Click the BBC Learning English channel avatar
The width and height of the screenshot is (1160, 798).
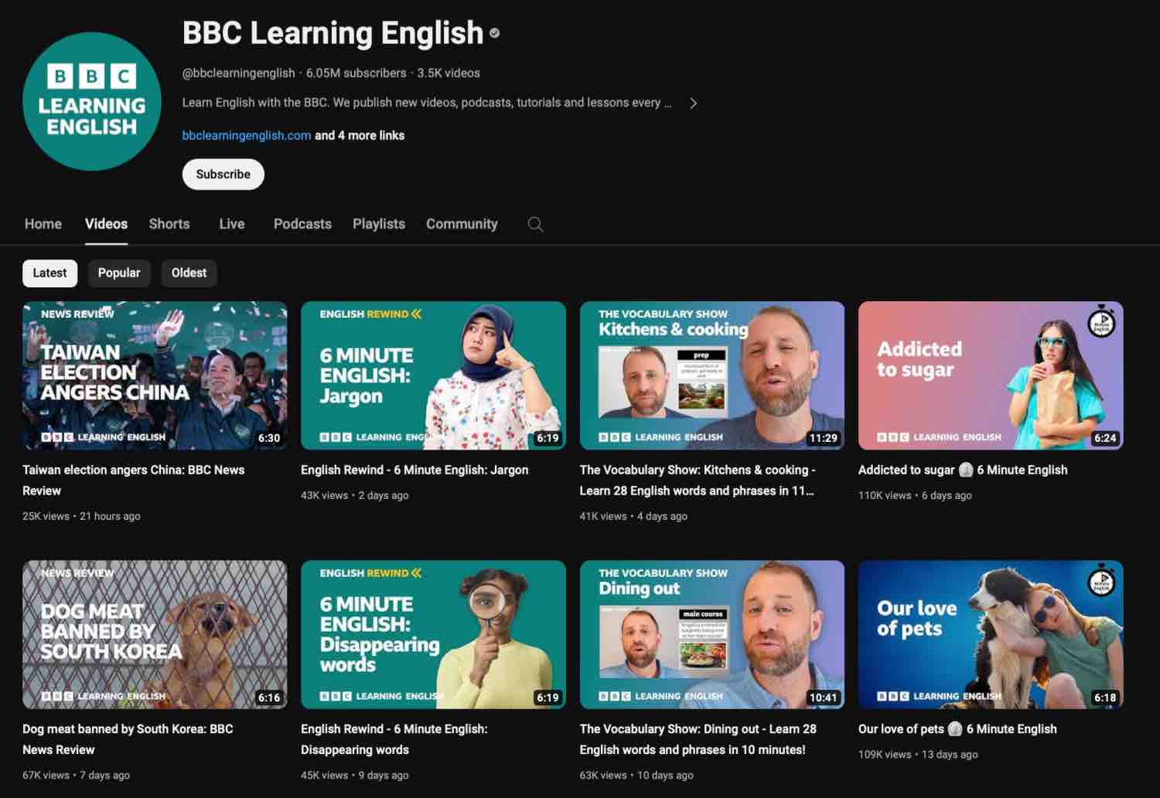point(92,101)
